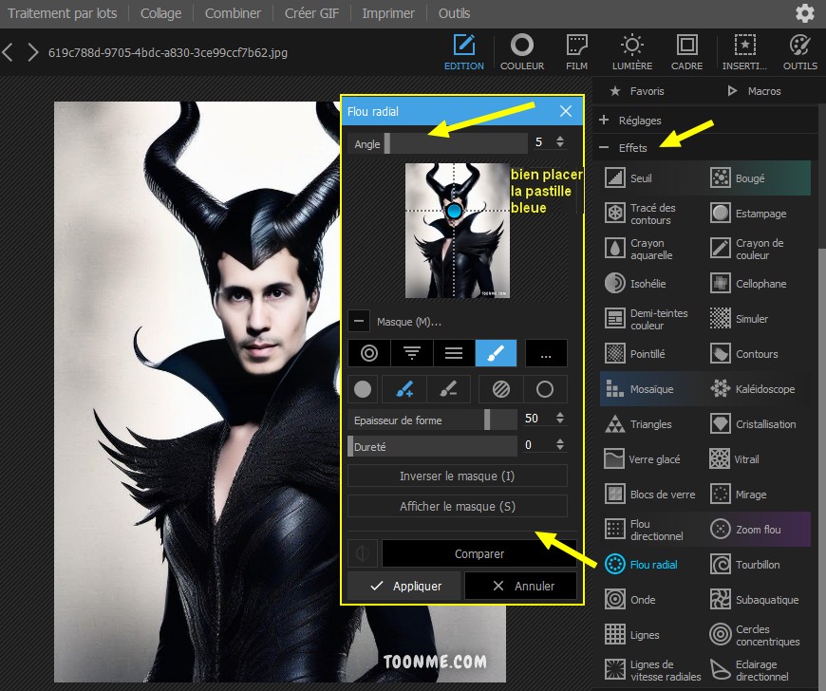Open the Créer GIF menu

(x=311, y=13)
